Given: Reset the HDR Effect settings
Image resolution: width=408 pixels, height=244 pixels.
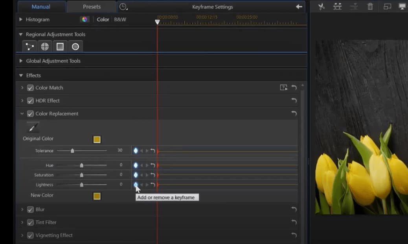Looking at the screenshot, I should point(294,101).
